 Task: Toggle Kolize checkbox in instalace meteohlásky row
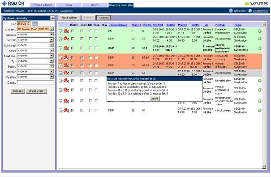(x=73, y=31)
